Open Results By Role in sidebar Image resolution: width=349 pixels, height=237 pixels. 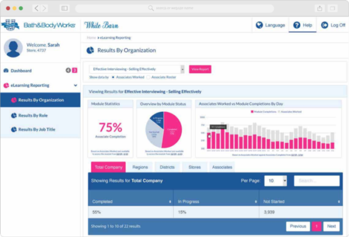pyautogui.click(x=40, y=115)
